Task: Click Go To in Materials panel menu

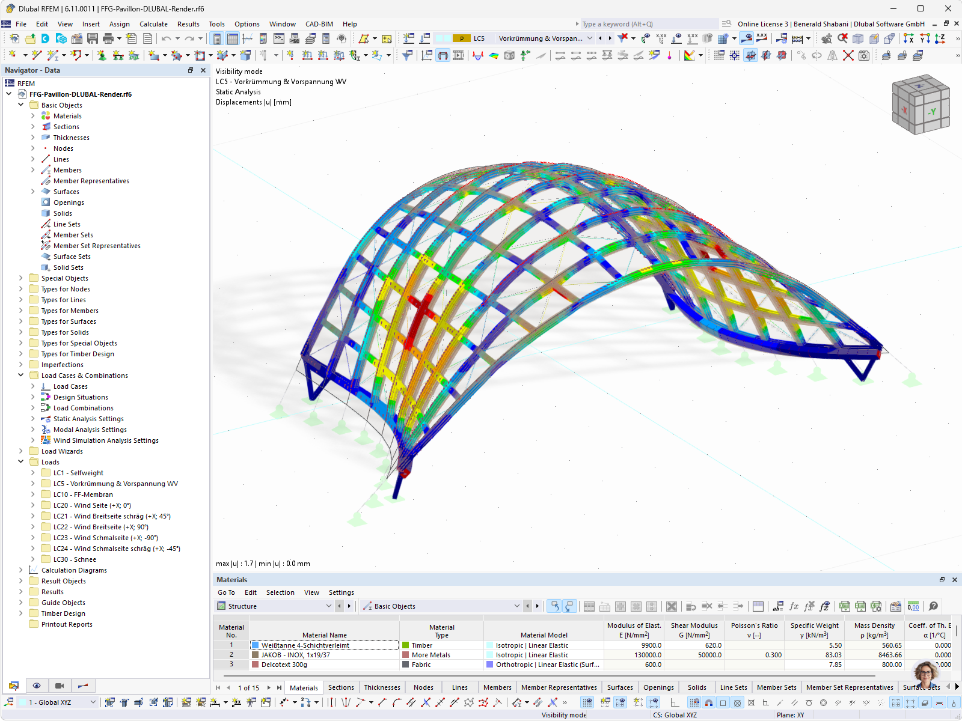Action: click(226, 592)
